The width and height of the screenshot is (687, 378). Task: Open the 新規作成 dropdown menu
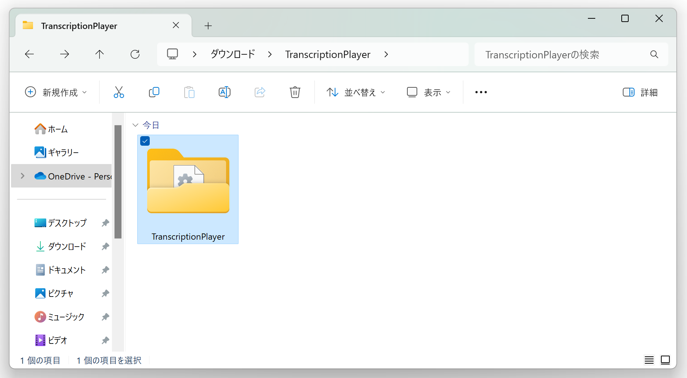point(56,92)
